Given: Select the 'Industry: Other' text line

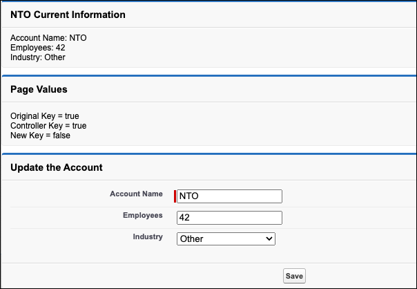Looking at the screenshot, I should click(38, 57).
